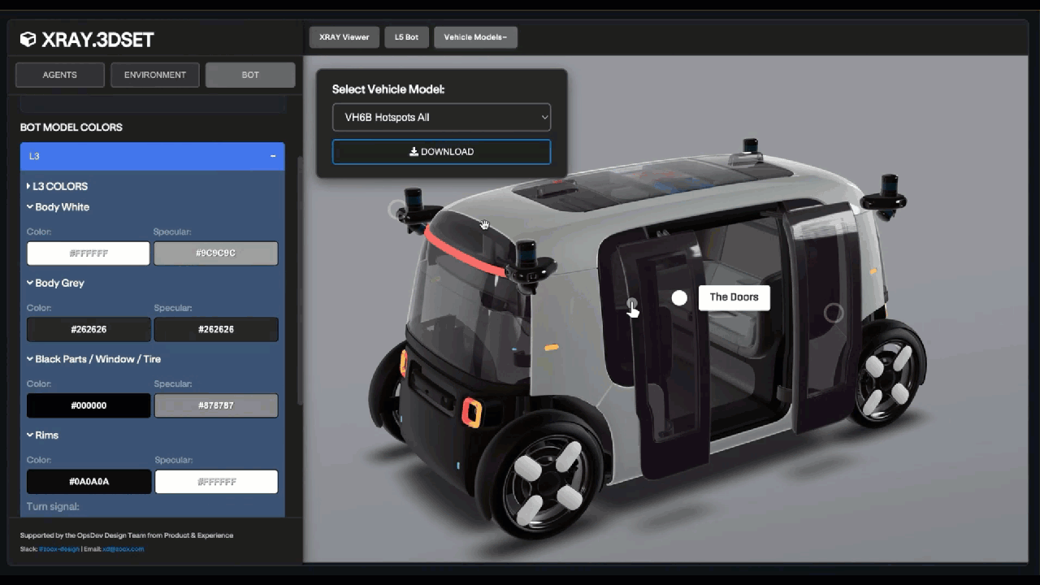Select the white hotspot dot beside The Doors
Viewport: 1040px width, 585px height.
pyautogui.click(x=679, y=298)
